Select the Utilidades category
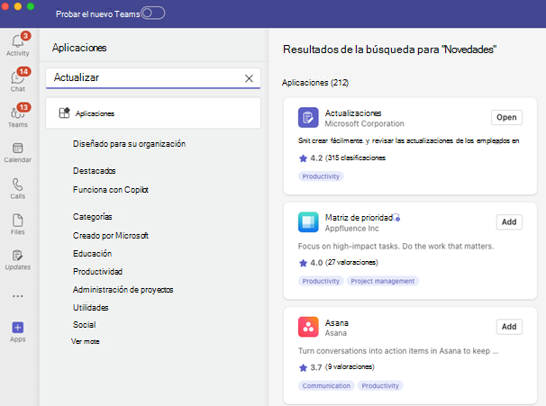546x406 pixels. pyautogui.click(x=91, y=308)
